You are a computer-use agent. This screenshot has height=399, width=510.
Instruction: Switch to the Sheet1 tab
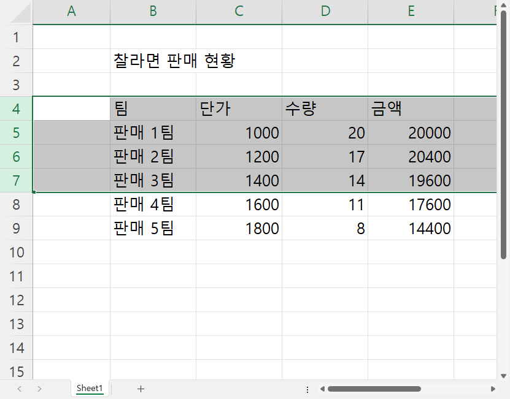[90, 389]
